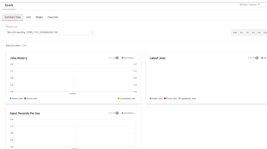Select the 15D time range
Screen dimensions: 267x149
click(x=265, y=33)
